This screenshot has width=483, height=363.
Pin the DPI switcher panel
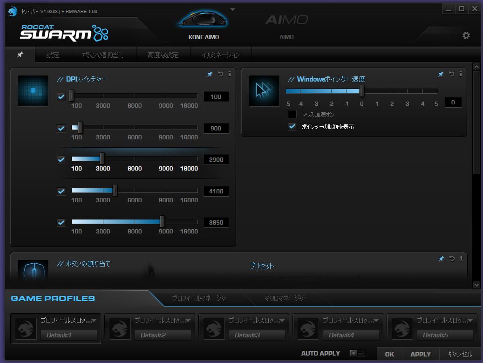(x=210, y=74)
